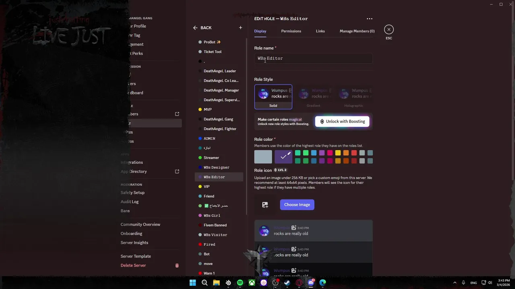Click Delete Server in the sidebar
Viewport: 515px width, 289px height.
click(133, 265)
